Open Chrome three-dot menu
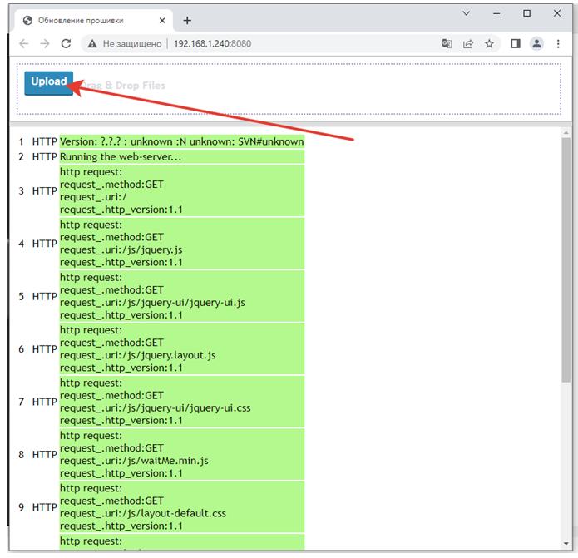The image size is (578, 558). [559, 43]
